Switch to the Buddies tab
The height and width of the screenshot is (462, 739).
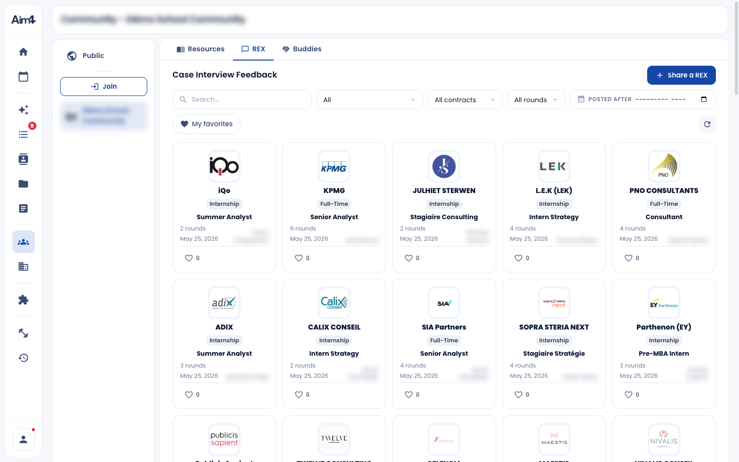(302, 49)
